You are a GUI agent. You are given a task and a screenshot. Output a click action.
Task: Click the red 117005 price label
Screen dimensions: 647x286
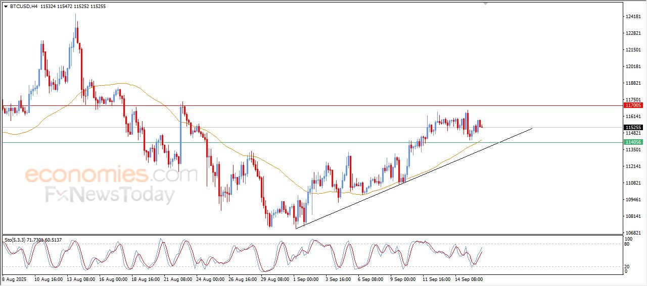coord(633,105)
